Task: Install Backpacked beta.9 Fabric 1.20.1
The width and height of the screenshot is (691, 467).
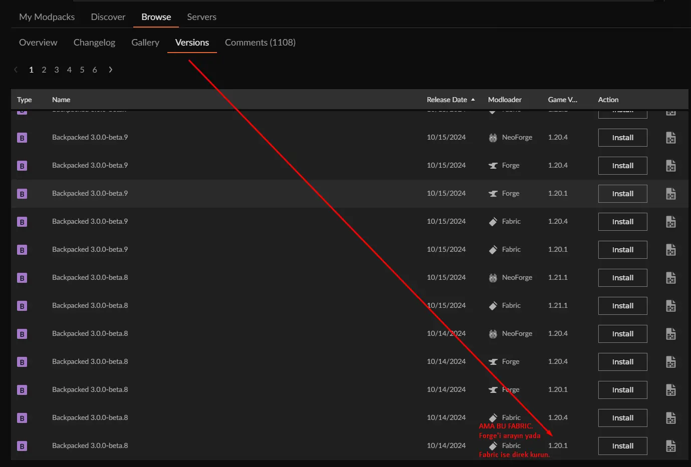Action: (x=623, y=250)
